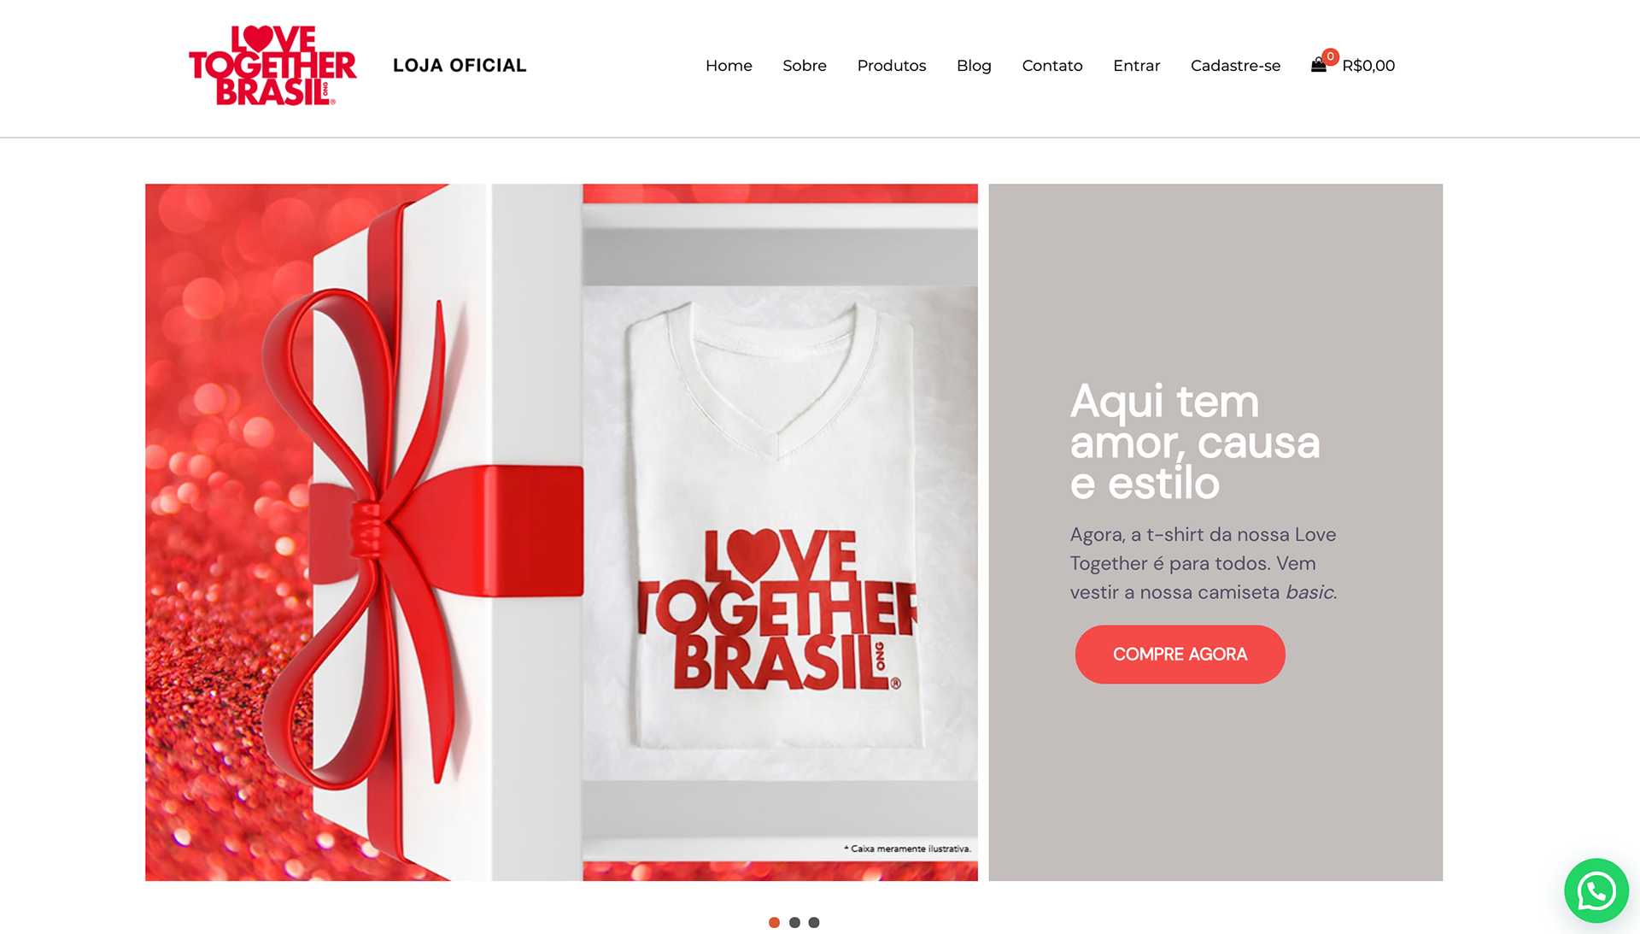Open the Home menu item
Viewport: 1640px width, 934px height.
coord(729,66)
